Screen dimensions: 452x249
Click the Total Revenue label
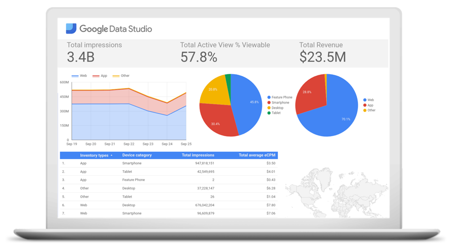321,45
